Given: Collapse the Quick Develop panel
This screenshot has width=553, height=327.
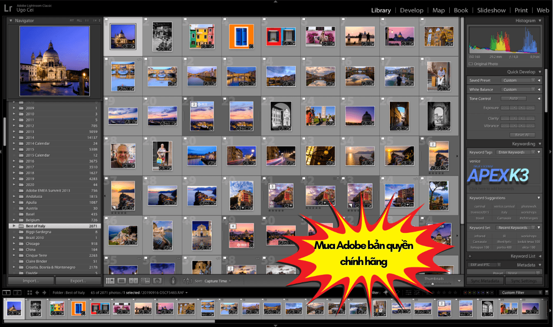Looking at the screenshot, I should pyautogui.click(x=540, y=72).
